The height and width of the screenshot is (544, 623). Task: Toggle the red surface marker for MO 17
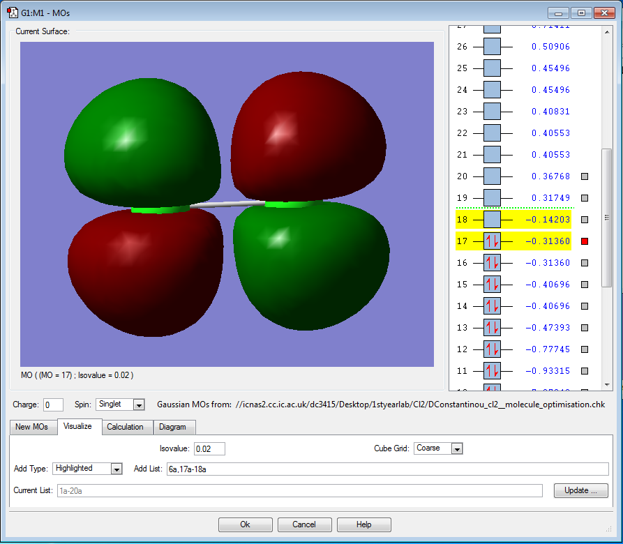585,241
